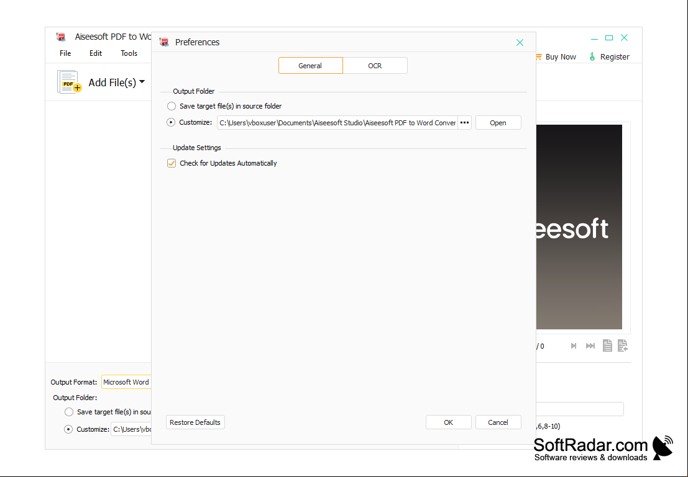This screenshot has width=688, height=477.
Task: Uncheck Check for Updates Automatically
Action: [172, 163]
